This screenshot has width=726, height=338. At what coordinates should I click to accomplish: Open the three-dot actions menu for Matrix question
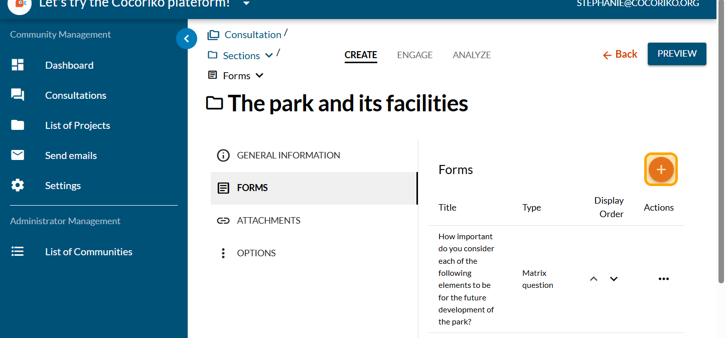(x=663, y=279)
